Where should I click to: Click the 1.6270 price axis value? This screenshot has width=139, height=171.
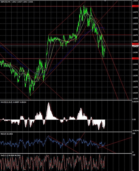click(135, 81)
